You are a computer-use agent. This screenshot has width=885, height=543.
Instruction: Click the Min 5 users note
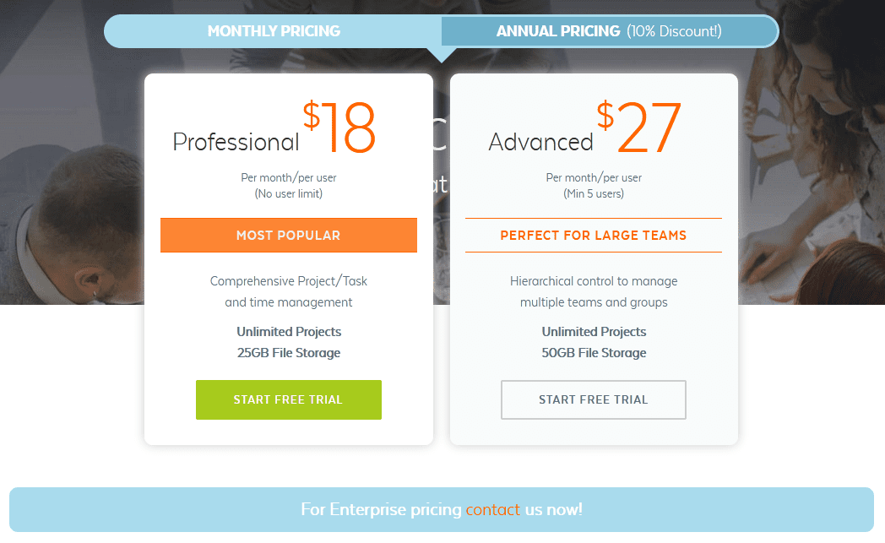(593, 193)
